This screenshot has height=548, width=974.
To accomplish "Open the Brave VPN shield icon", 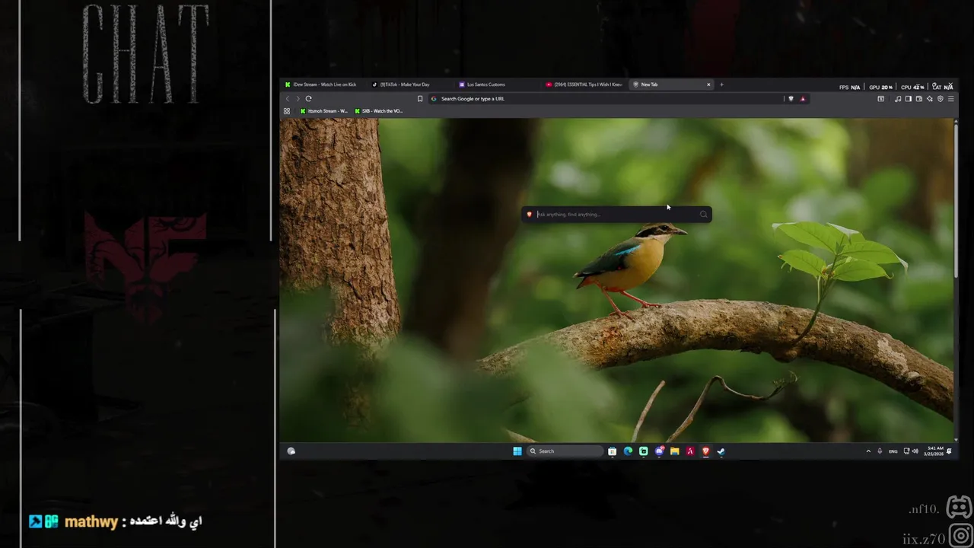I will point(940,99).
